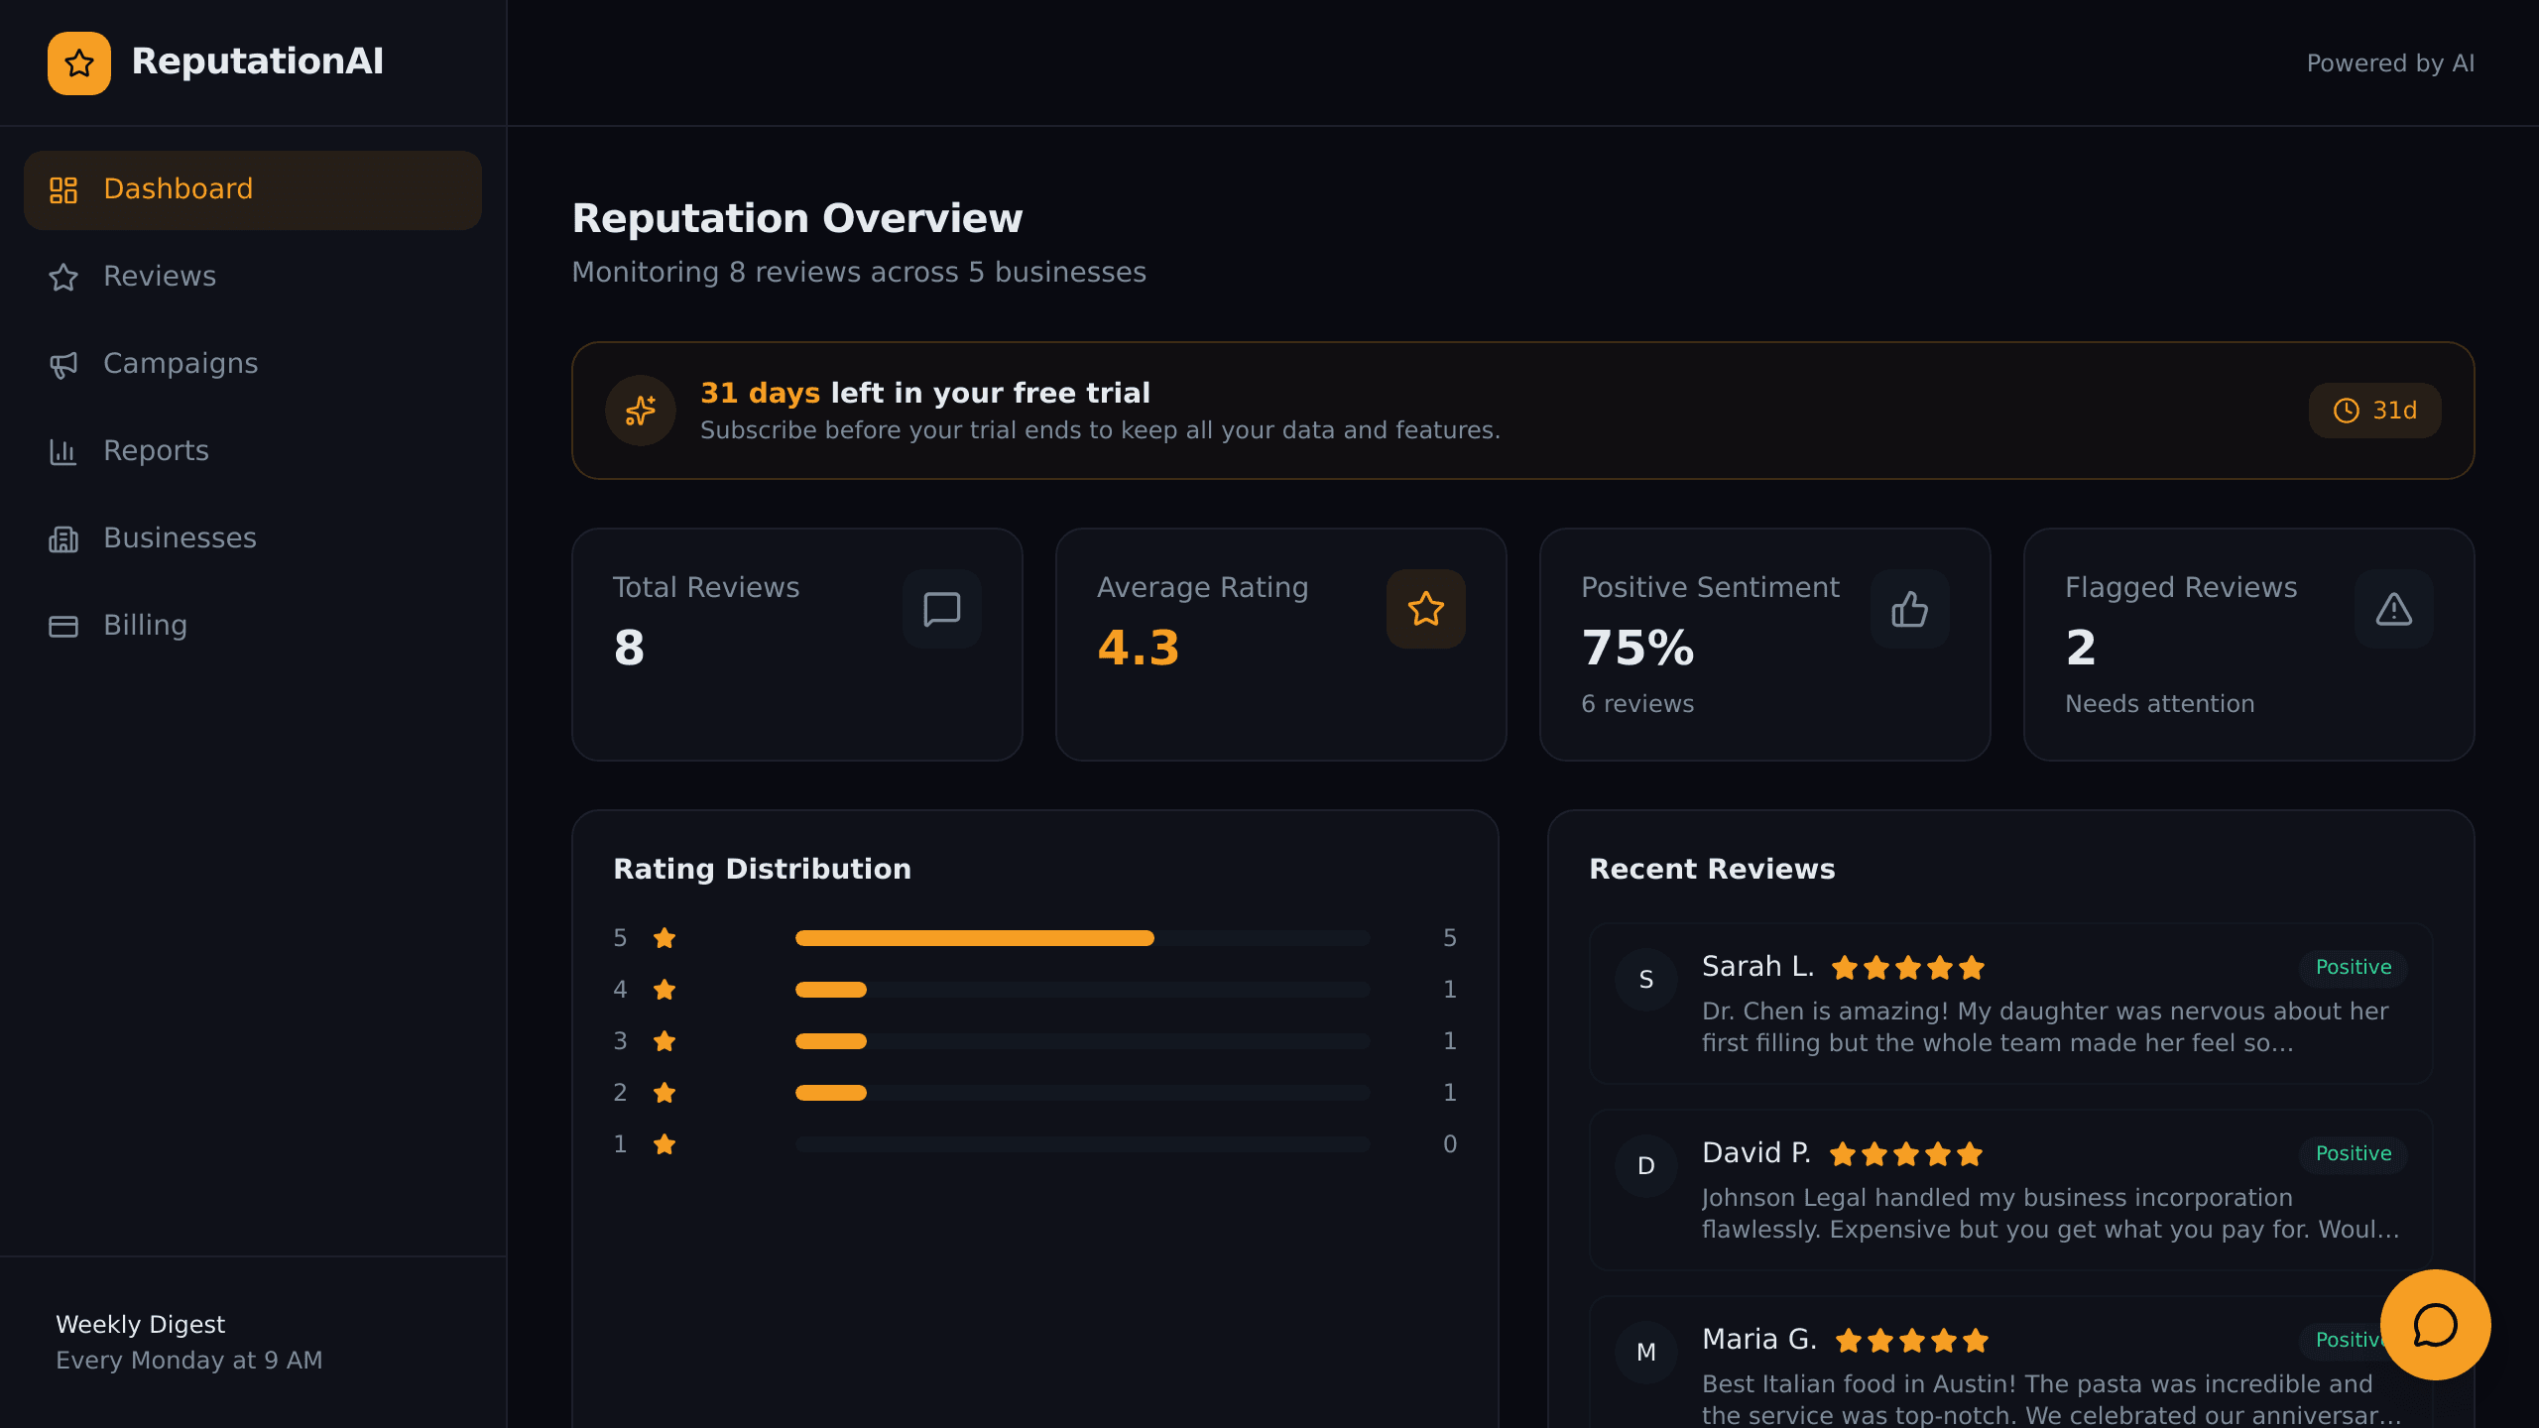Screen dimensions: 2539x1428
Task: Click the star icon in 1-star row
Action: tap(665, 1144)
